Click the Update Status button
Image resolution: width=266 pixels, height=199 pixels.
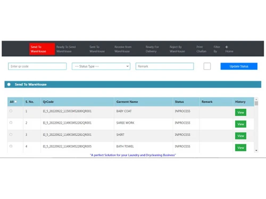point(239,66)
